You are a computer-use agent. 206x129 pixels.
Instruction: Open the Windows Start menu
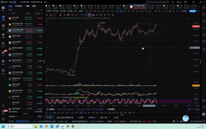click(3, 126)
